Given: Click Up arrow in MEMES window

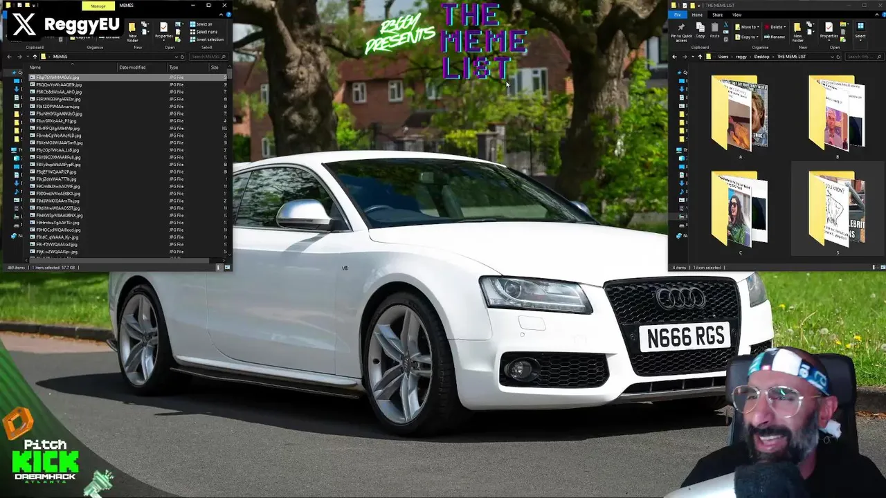Looking at the screenshot, I should (35, 57).
